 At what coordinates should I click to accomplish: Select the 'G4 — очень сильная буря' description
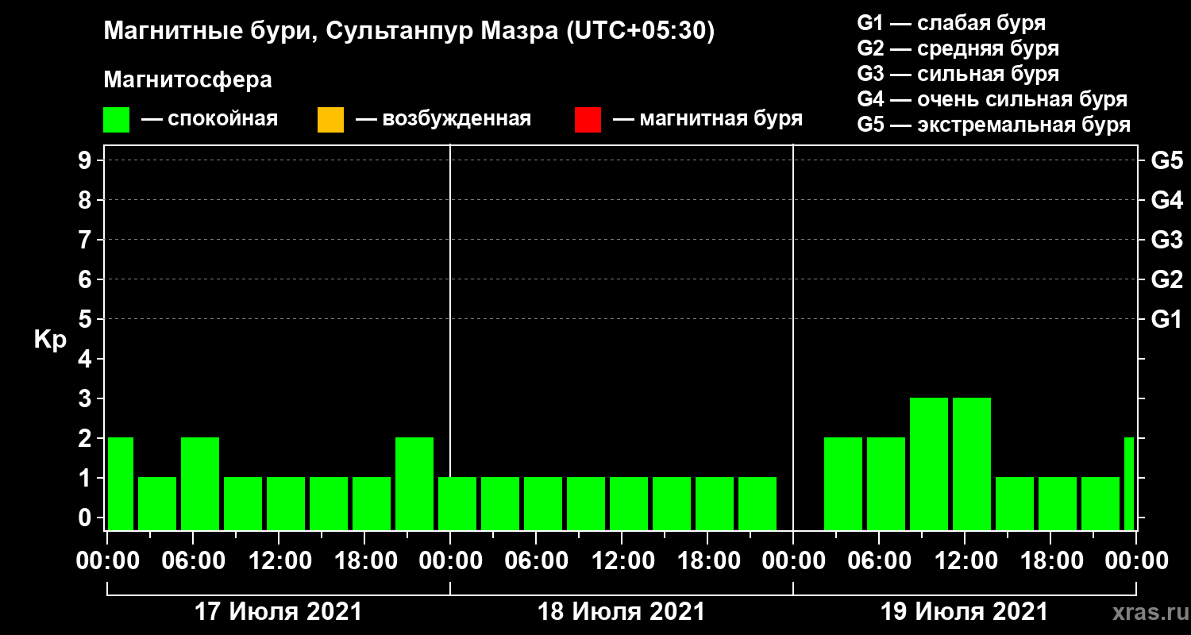click(992, 99)
